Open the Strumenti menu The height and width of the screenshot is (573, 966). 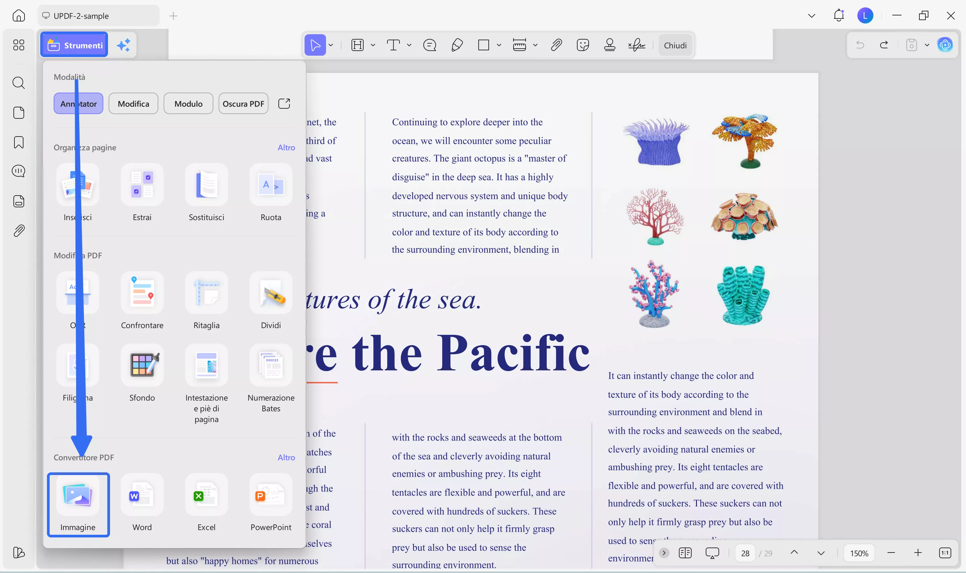click(74, 45)
